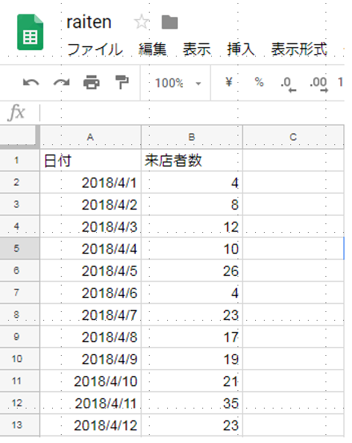
Task: Click the redo arrow icon
Action: coord(62,82)
